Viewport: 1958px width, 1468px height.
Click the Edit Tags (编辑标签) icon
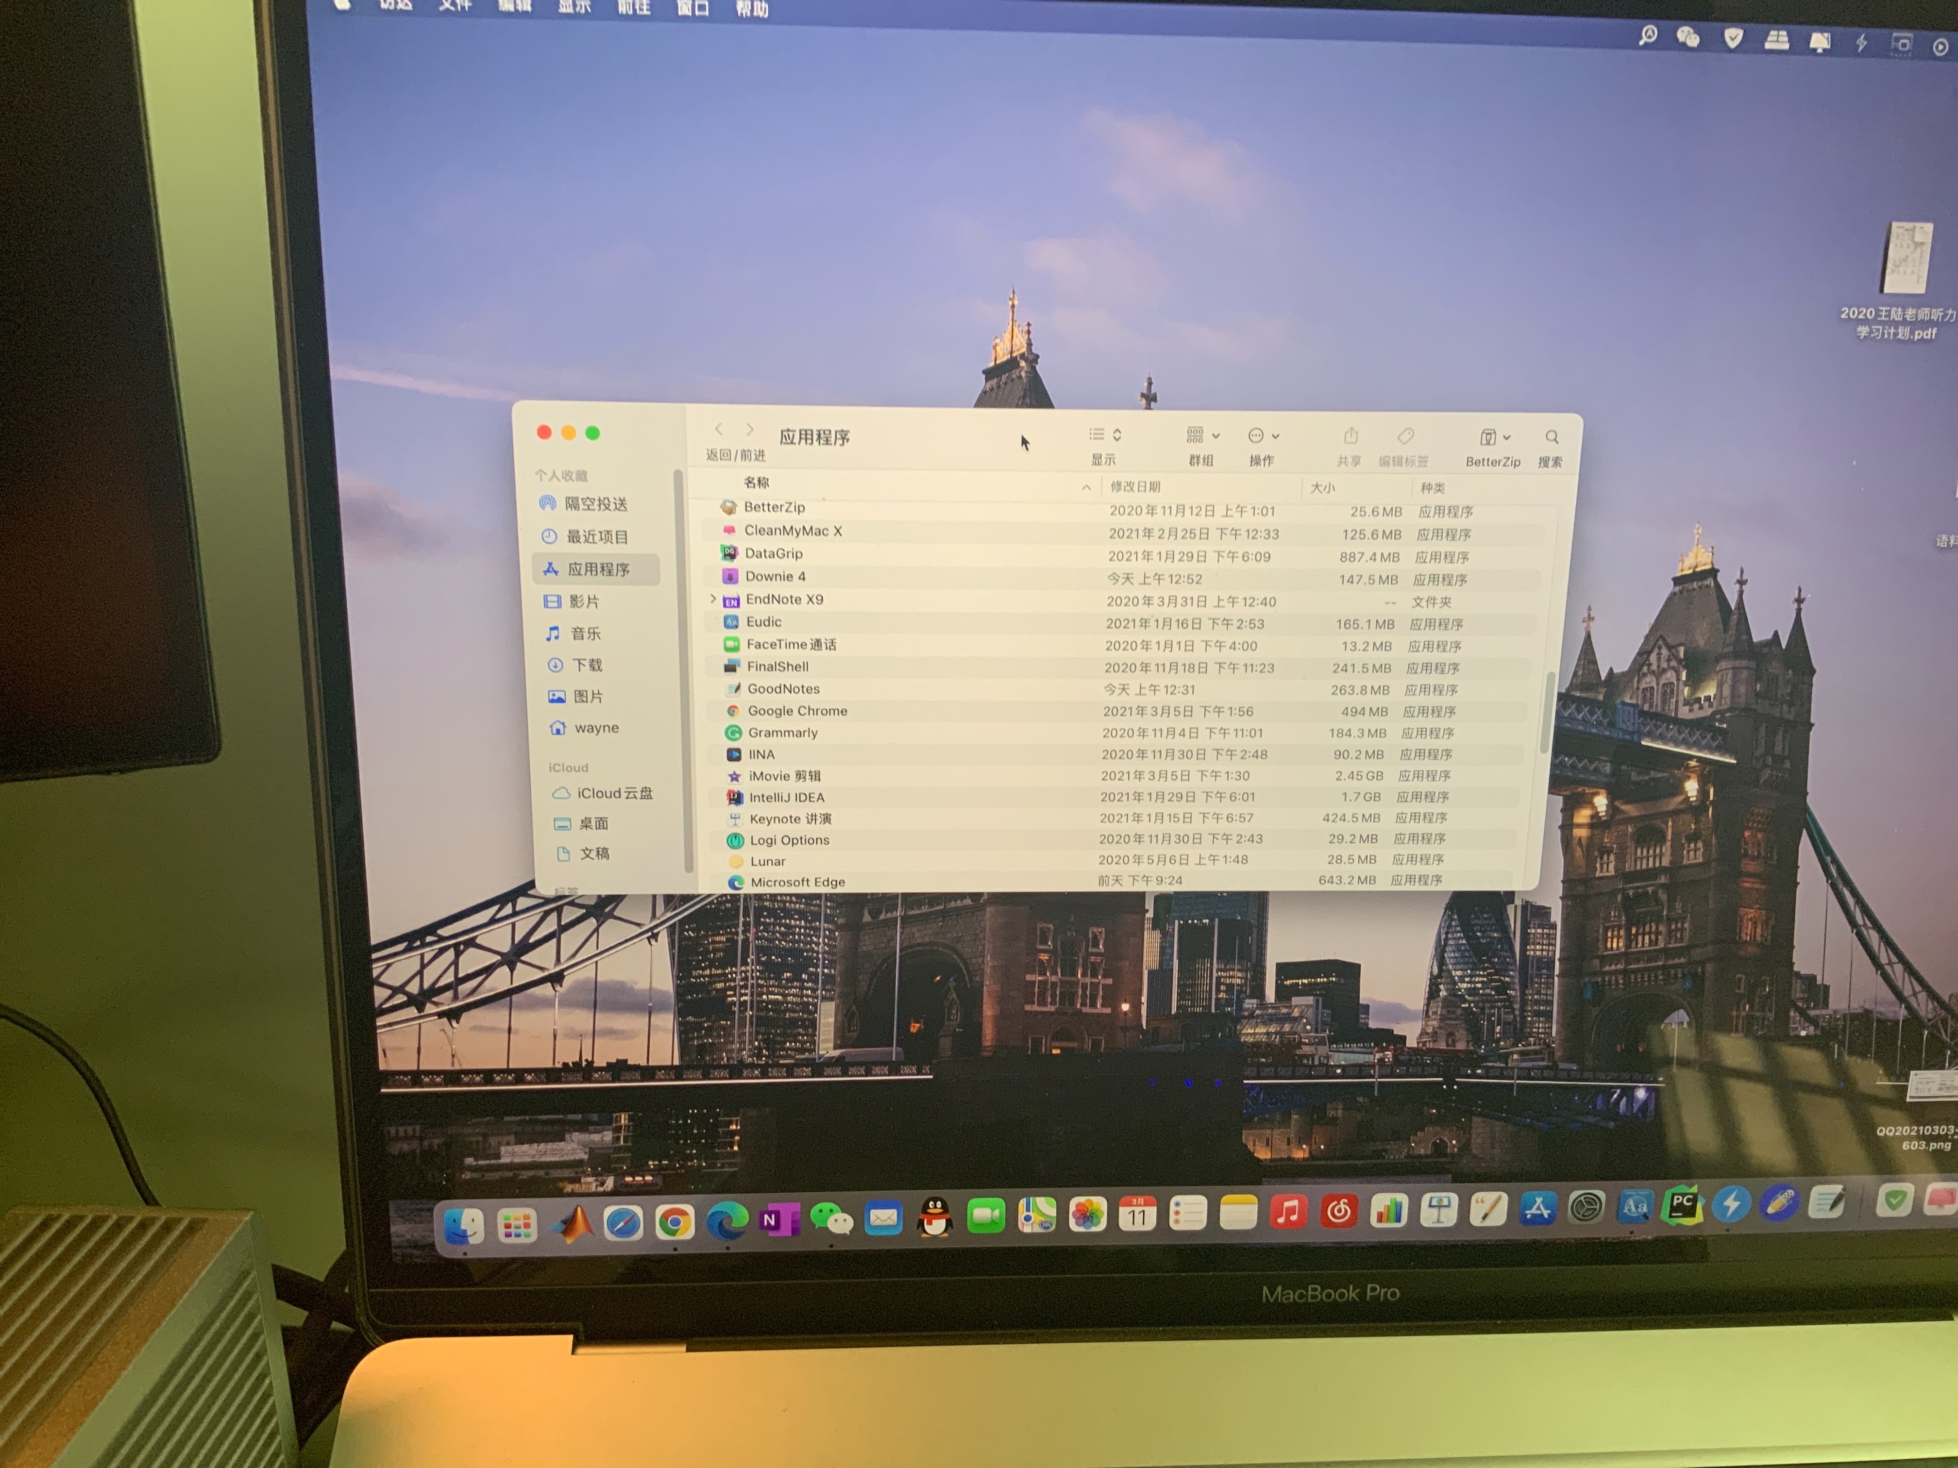coord(1405,436)
